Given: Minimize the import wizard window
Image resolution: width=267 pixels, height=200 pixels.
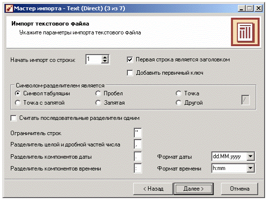Looking at the screenshot, I should (x=241, y=8).
